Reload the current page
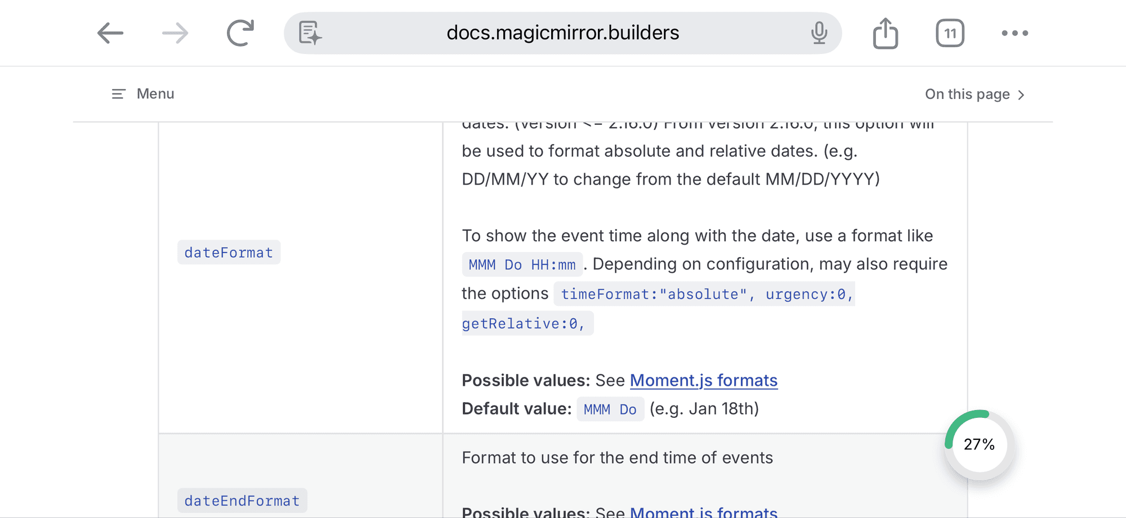 coord(240,33)
